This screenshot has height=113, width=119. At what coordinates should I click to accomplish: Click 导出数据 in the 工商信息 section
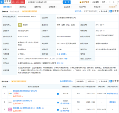click(103, 11)
